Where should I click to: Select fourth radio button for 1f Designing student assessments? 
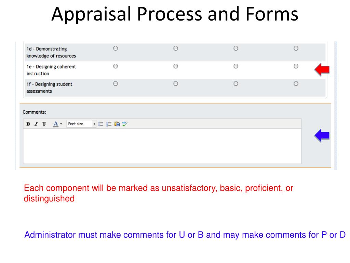coord(296,84)
